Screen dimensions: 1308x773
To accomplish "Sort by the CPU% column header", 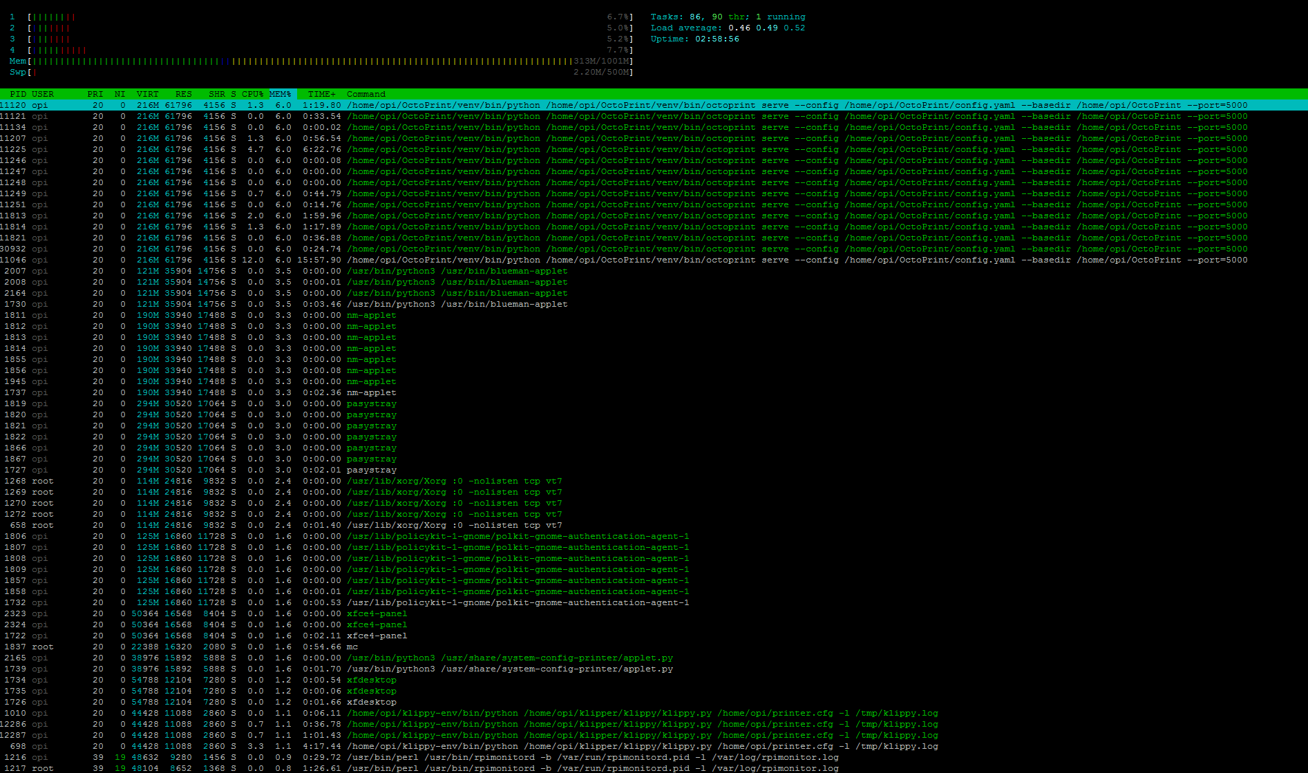I will (252, 94).
